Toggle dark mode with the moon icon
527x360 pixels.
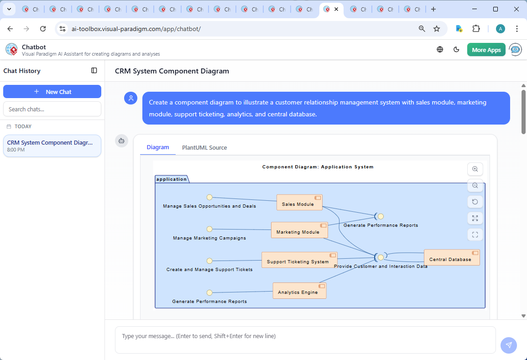click(x=456, y=49)
